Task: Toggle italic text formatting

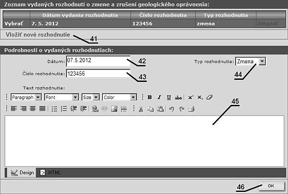Action: tap(159, 98)
